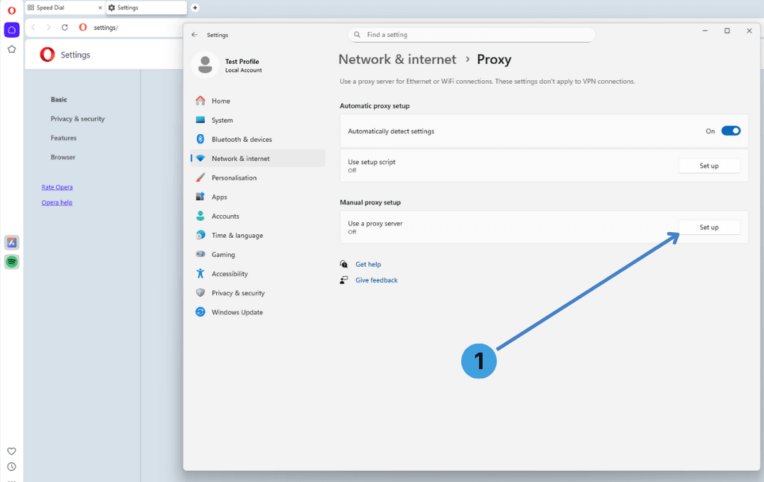764x482 pixels.
Task: Open Accessibility settings category
Action: [258, 273]
